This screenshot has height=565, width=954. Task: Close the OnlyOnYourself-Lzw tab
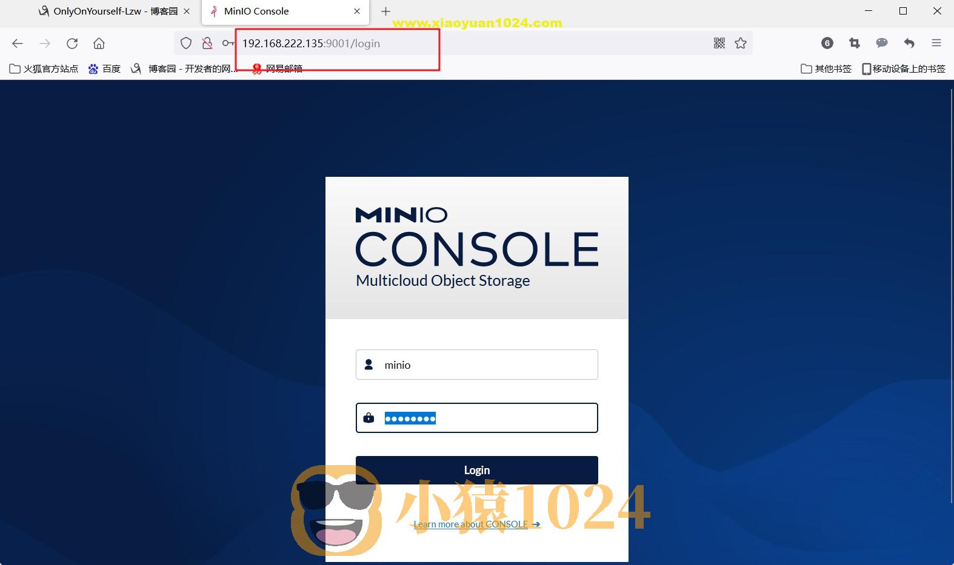187,11
